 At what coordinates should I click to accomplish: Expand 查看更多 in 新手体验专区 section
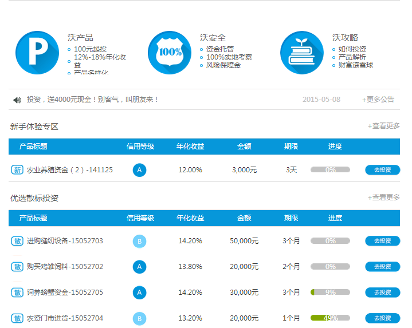click(x=384, y=126)
